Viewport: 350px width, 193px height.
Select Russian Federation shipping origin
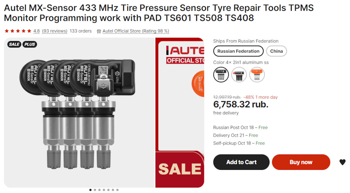238,51
